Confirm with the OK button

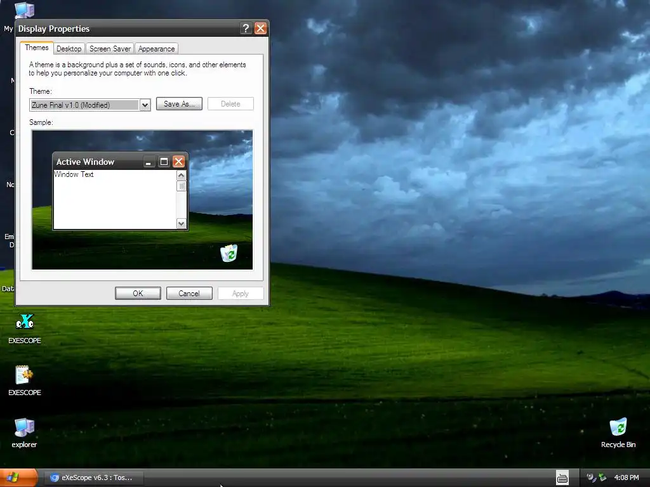tap(138, 294)
